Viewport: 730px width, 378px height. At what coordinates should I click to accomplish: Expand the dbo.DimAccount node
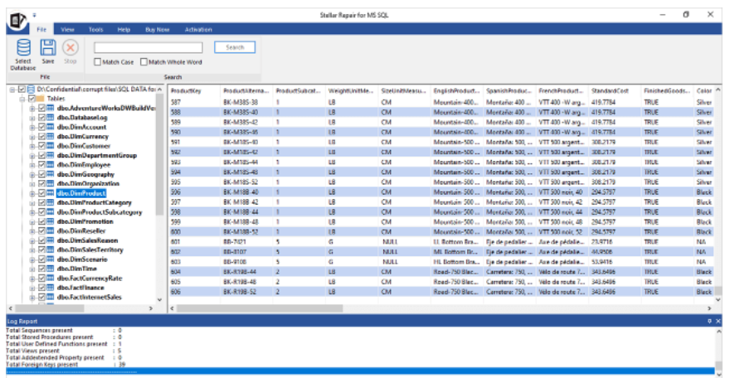pyautogui.click(x=32, y=127)
